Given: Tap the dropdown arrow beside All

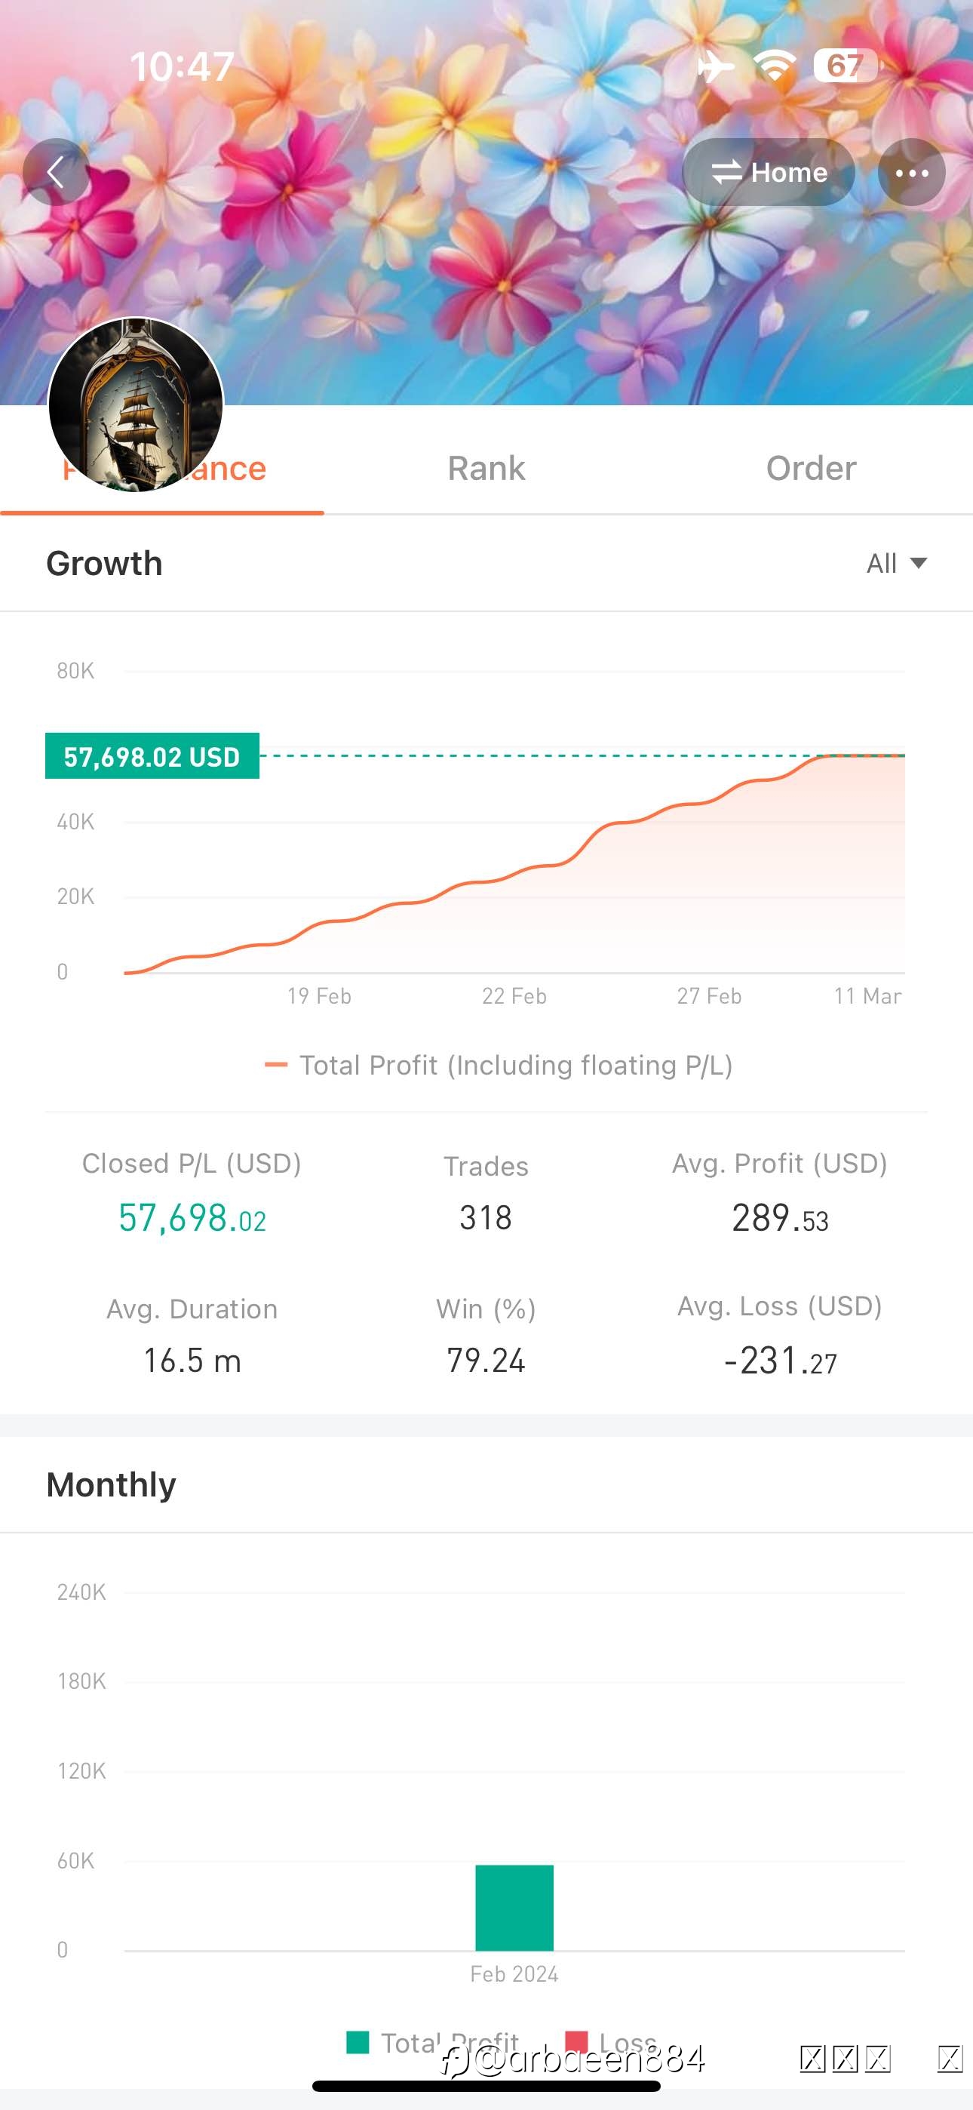Looking at the screenshot, I should (918, 564).
